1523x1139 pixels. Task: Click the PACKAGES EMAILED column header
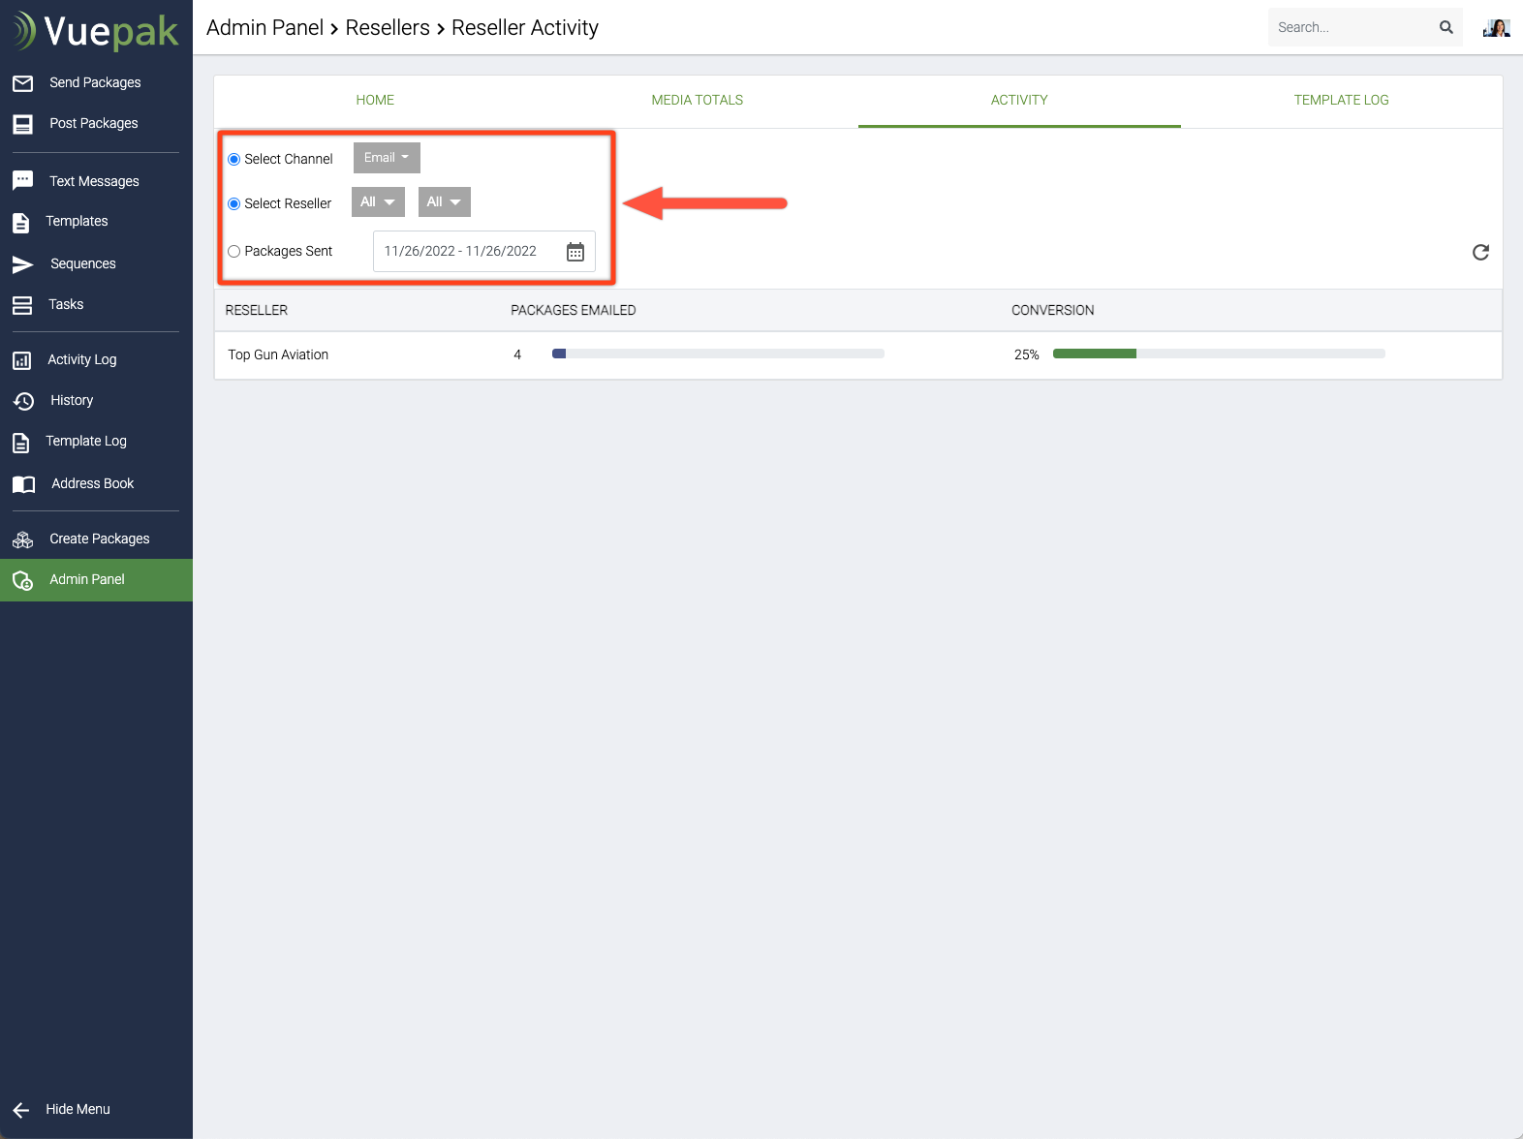click(x=574, y=310)
